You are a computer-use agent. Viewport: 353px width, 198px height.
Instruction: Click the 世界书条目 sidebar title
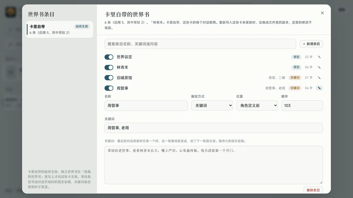click(41, 14)
